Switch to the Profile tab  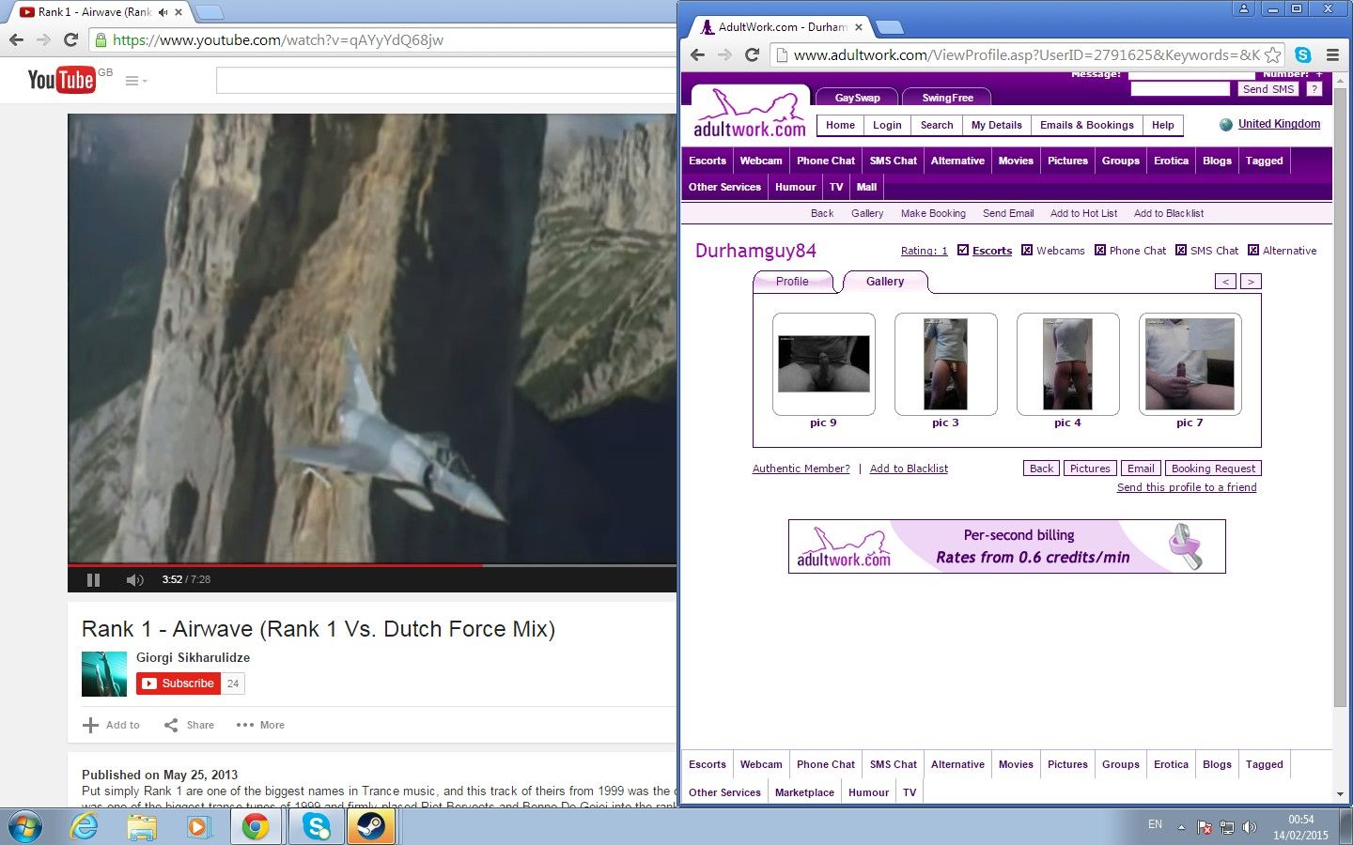(792, 282)
